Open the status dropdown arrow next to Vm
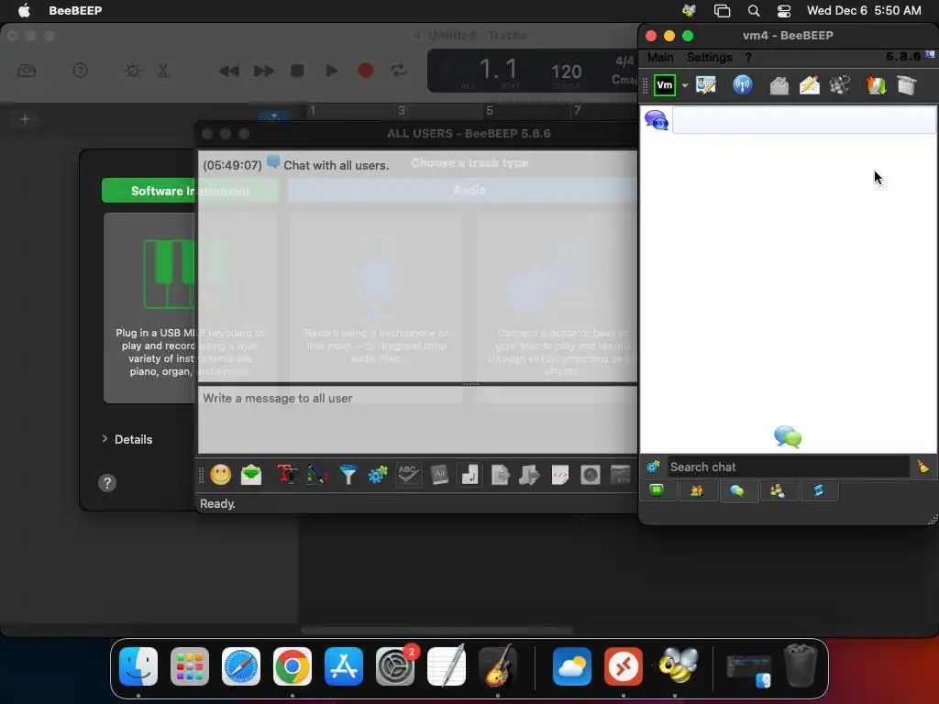939x704 pixels. pyautogui.click(x=684, y=85)
